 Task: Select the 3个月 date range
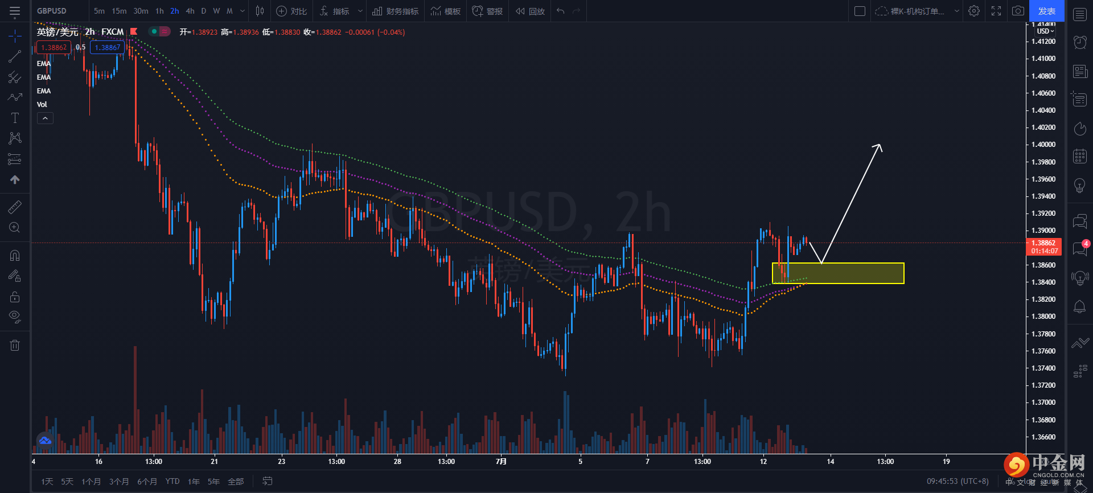click(x=119, y=482)
